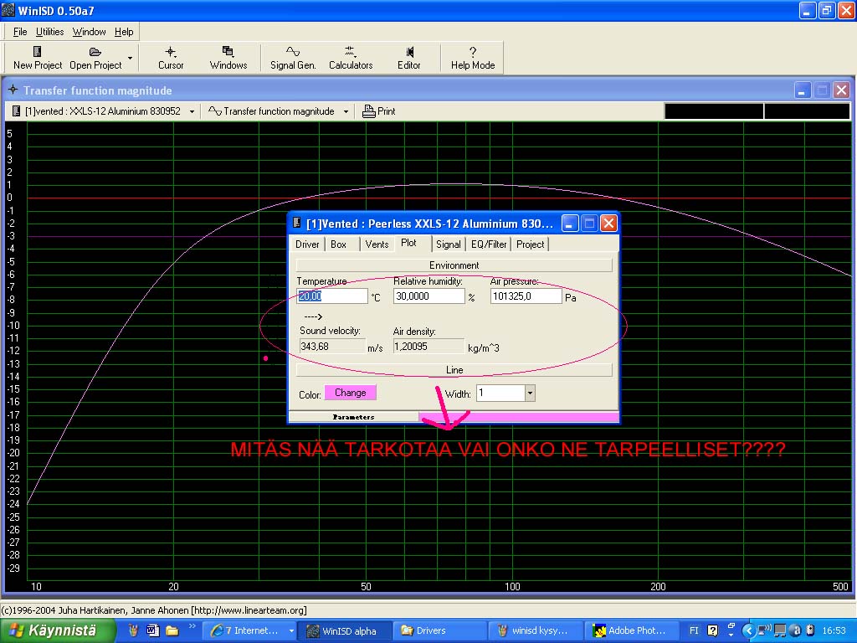Click the Relative humidity input field
The width and height of the screenshot is (857, 643).
pos(428,296)
